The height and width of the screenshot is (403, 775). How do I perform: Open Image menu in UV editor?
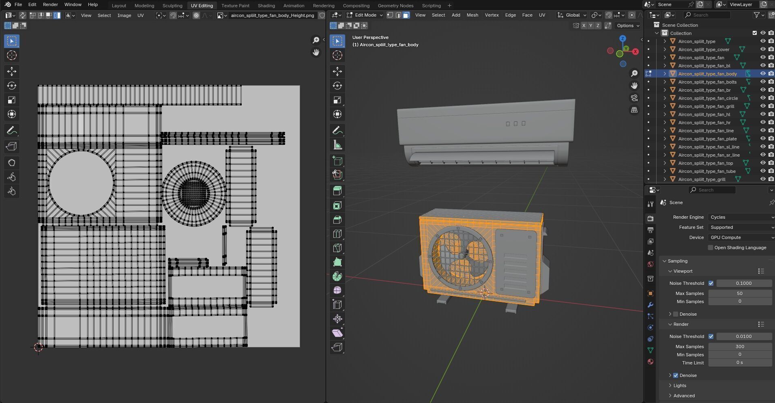click(x=124, y=15)
